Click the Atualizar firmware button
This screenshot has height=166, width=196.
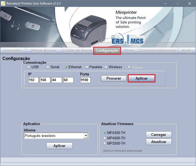pyautogui.click(x=159, y=142)
